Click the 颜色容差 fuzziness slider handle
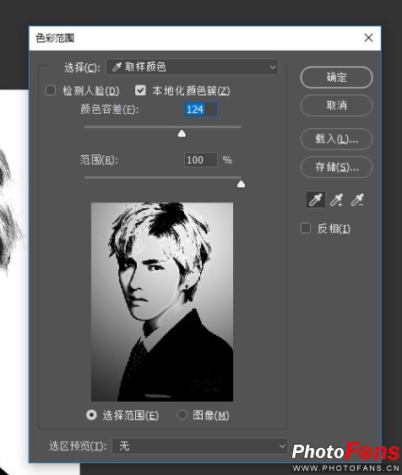This screenshot has width=402, height=475. [182, 133]
